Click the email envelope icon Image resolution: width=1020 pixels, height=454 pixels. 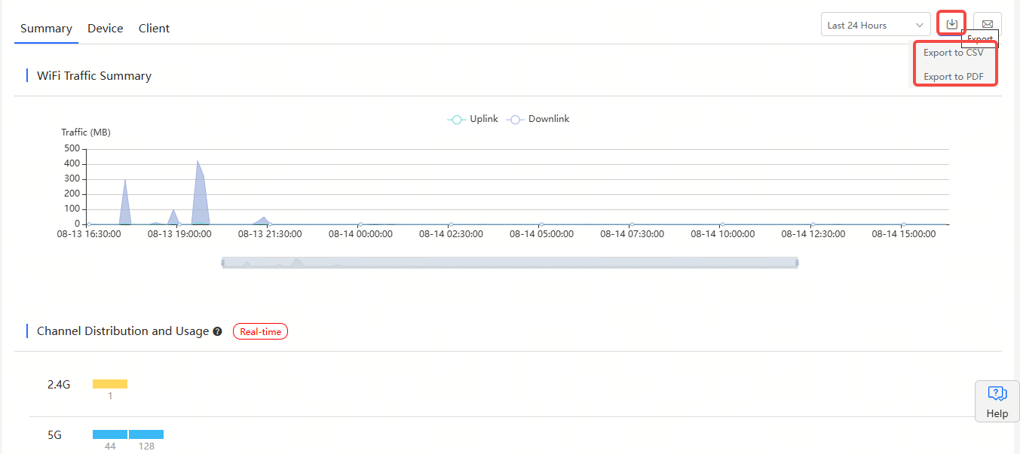pos(987,24)
